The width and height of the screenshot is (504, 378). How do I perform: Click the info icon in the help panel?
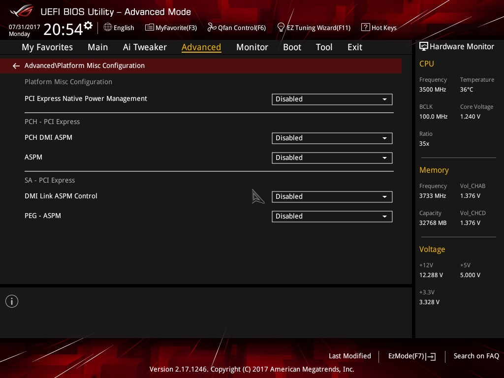click(x=12, y=301)
